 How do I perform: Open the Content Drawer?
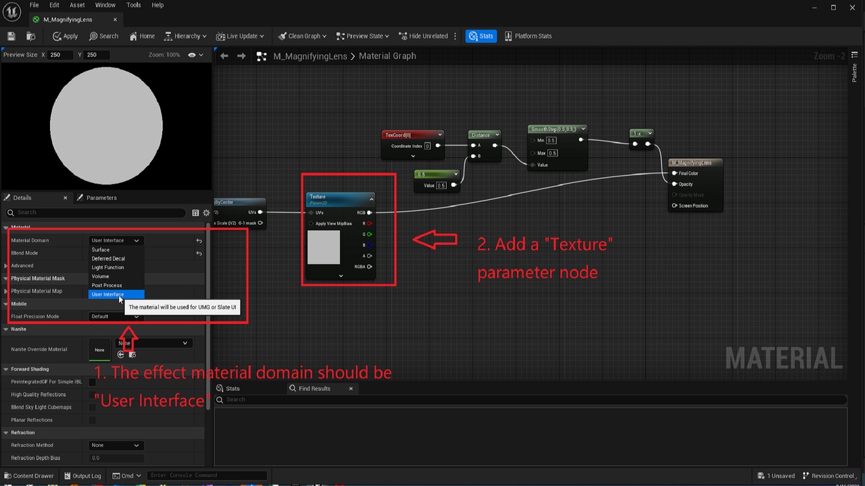point(29,475)
